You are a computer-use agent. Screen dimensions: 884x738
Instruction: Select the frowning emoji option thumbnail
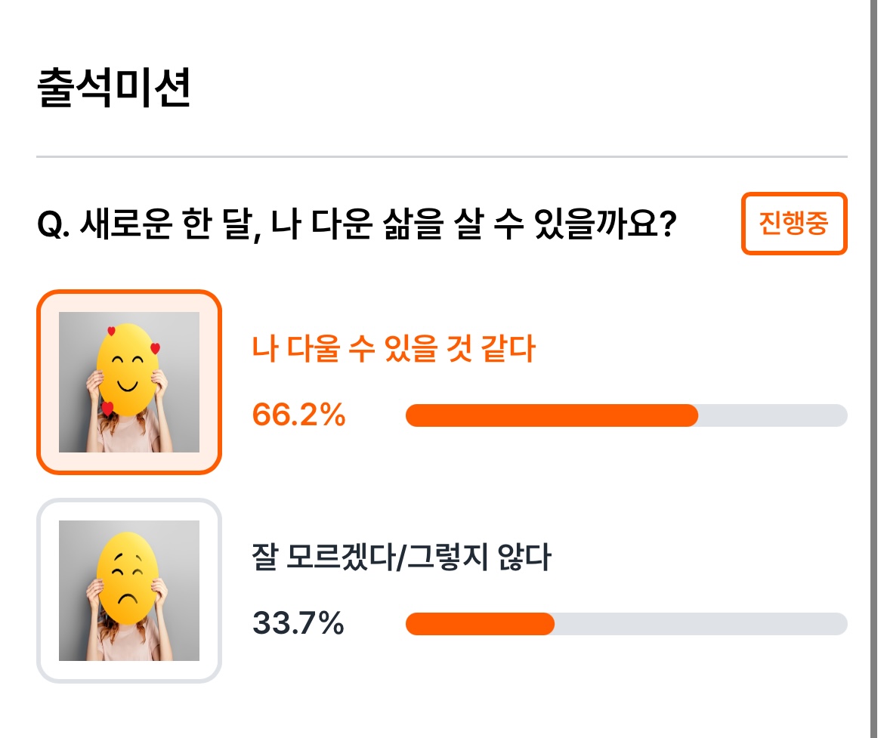[x=129, y=590]
